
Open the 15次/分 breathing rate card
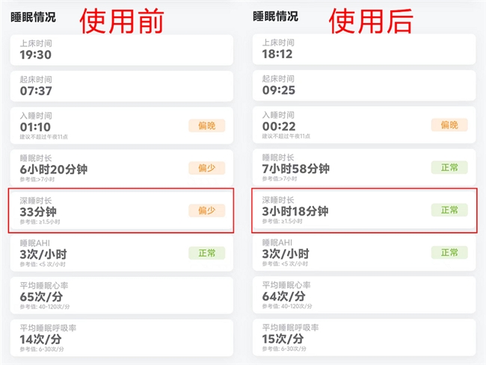tap(364, 338)
